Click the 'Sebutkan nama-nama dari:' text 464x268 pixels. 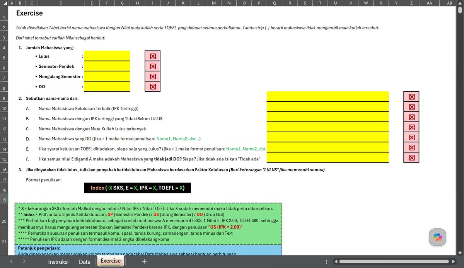tap(52, 98)
